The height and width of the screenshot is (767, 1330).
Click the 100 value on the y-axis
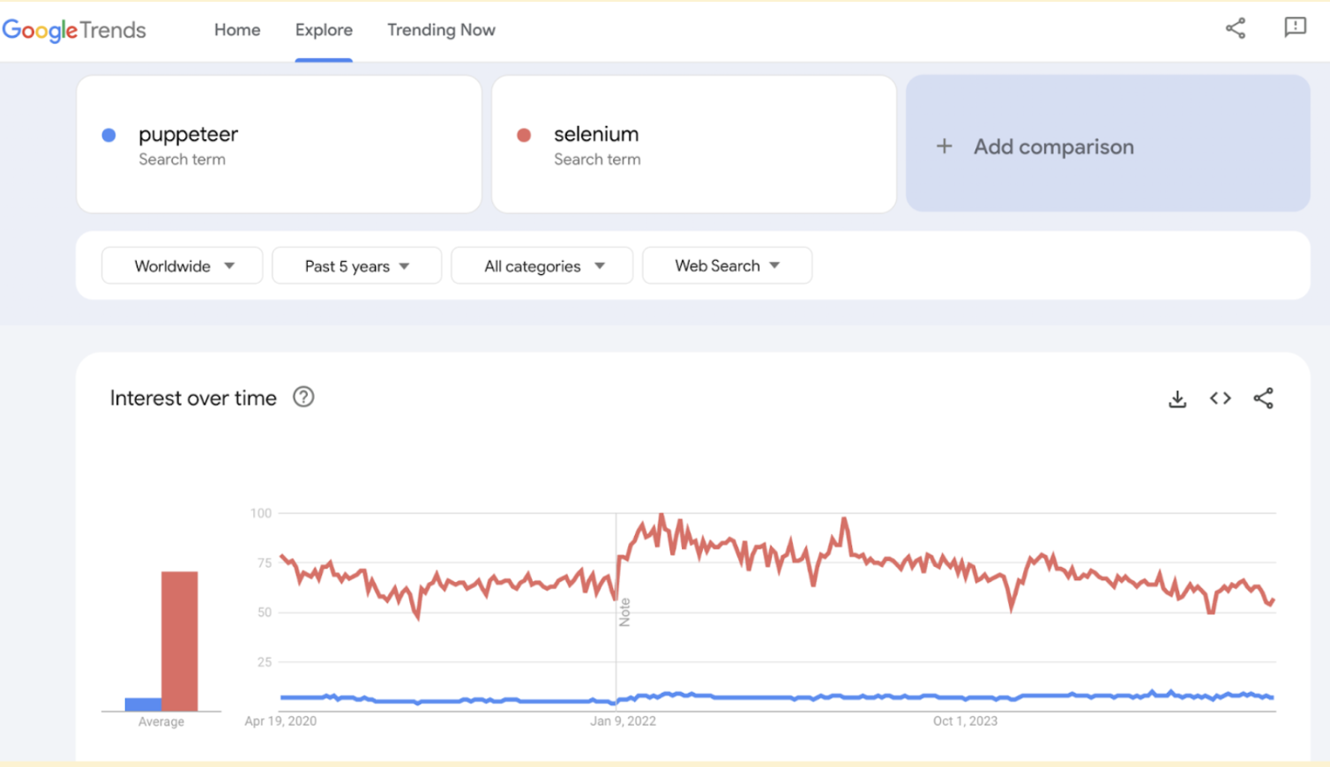pyautogui.click(x=261, y=513)
